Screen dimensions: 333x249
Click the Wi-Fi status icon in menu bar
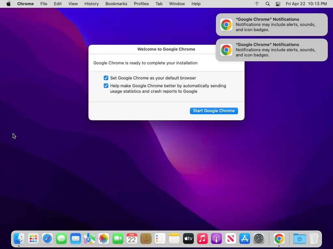[x=257, y=4]
